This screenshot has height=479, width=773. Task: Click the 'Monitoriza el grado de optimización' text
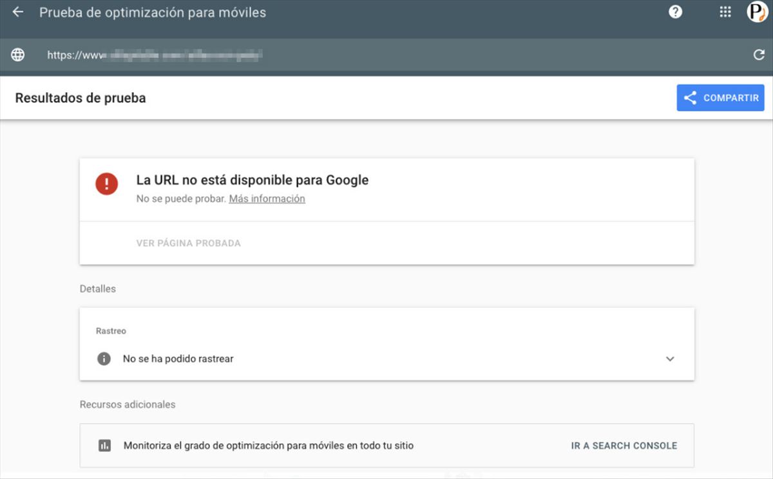(268, 445)
